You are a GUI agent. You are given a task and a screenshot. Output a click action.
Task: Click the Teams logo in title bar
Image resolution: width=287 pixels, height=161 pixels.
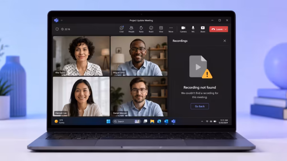point(56,20)
